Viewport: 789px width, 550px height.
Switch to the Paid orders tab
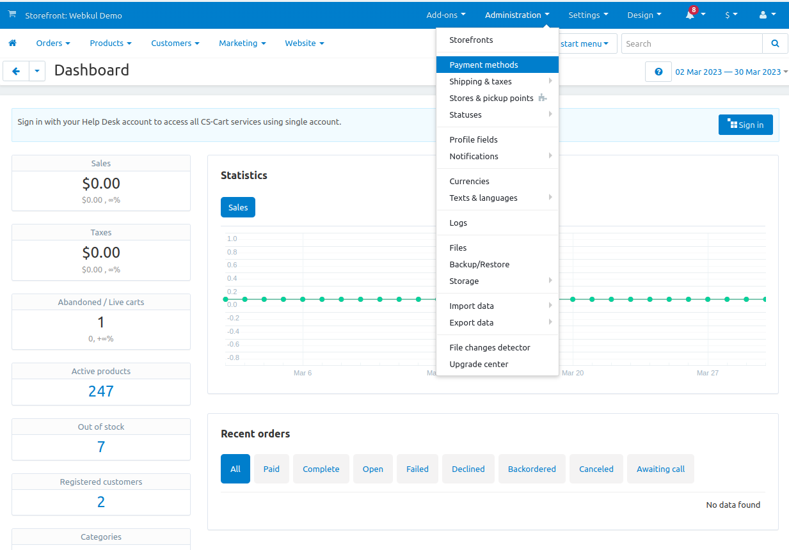click(271, 469)
